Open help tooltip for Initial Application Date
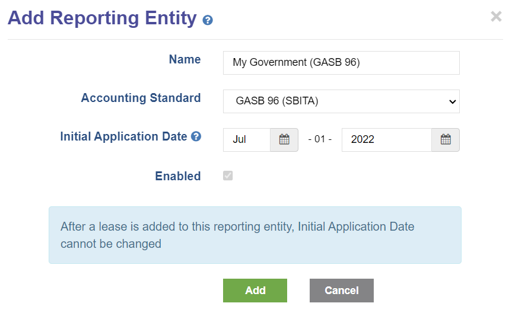The width and height of the screenshot is (512, 319). (x=196, y=136)
